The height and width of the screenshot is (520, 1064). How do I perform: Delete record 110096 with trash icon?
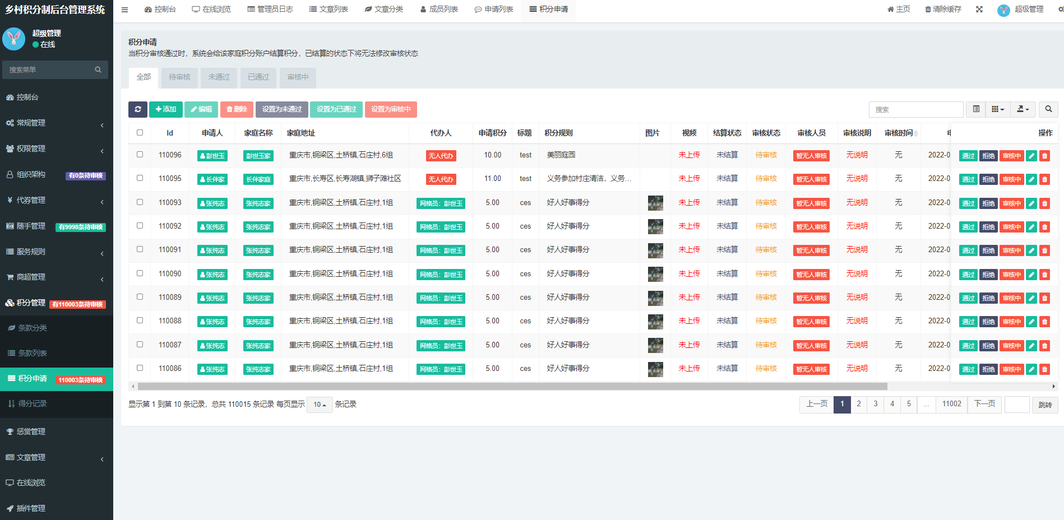(x=1044, y=156)
